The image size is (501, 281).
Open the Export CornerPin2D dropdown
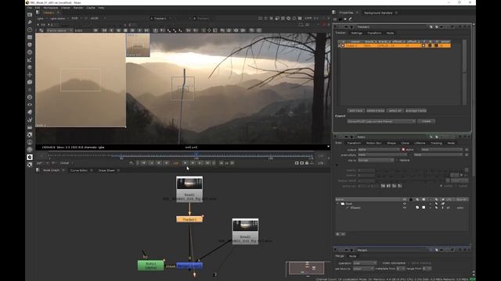tap(381, 122)
